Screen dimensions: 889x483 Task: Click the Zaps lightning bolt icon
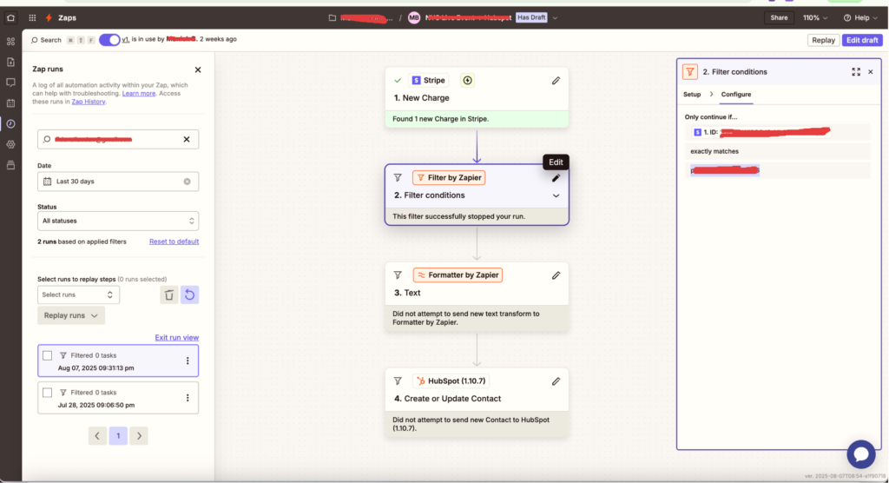coord(49,17)
